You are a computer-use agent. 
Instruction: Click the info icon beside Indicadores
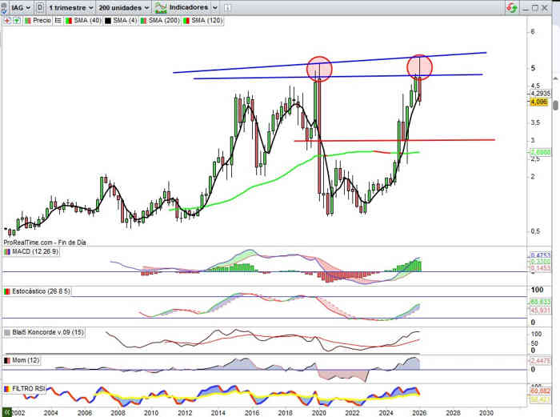(226, 7)
